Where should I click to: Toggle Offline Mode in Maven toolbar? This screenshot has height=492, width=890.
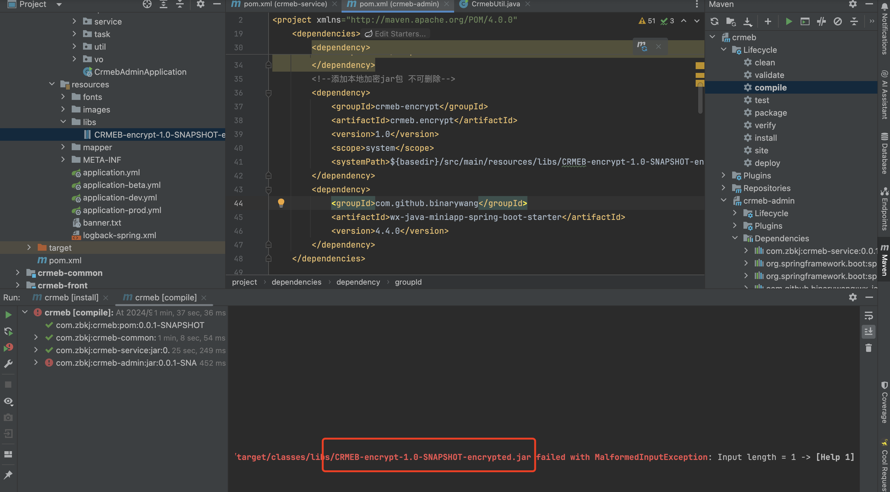pos(821,21)
